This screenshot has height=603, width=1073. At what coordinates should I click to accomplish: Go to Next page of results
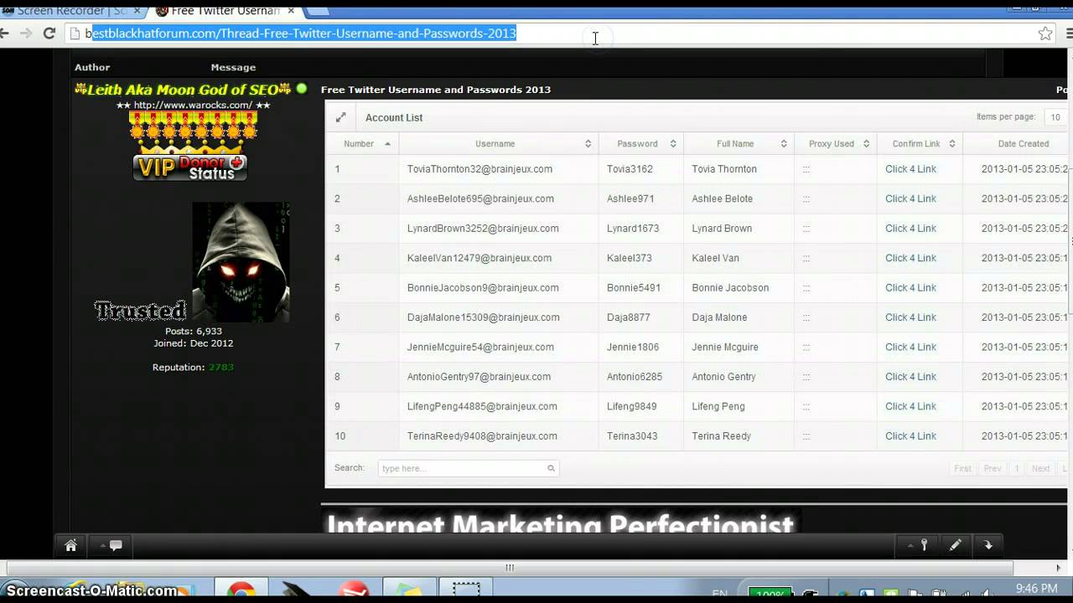click(1040, 468)
